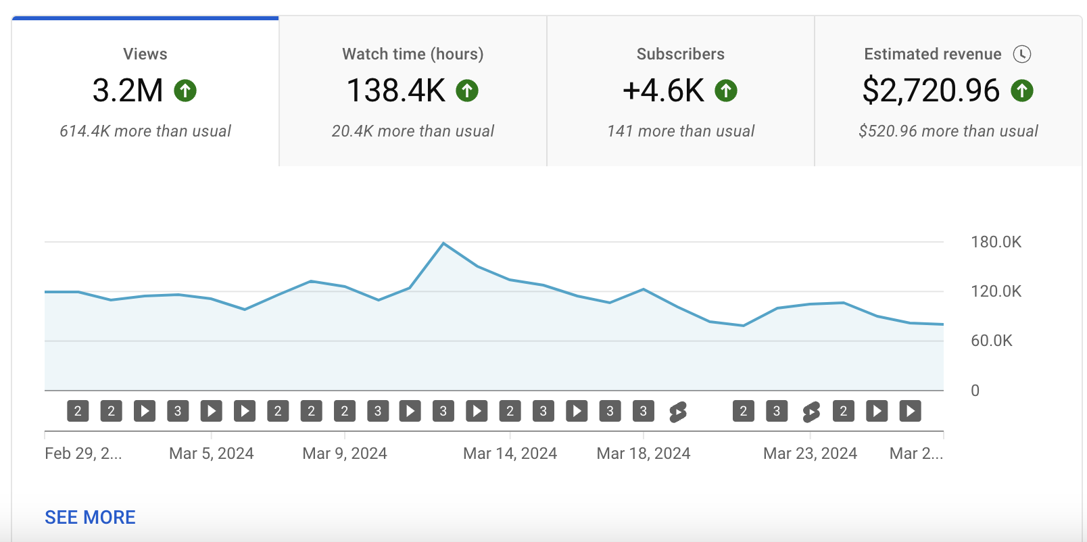Open the Subscribers tab
Image resolution: width=1087 pixels, height=542 pixels.
(681, 91)
